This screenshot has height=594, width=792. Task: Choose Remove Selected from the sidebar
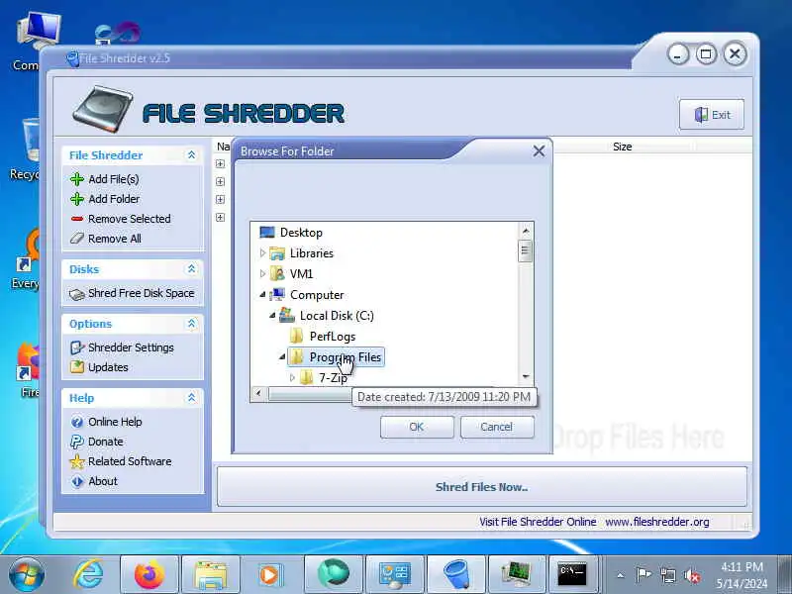click(x=130, y=219)
